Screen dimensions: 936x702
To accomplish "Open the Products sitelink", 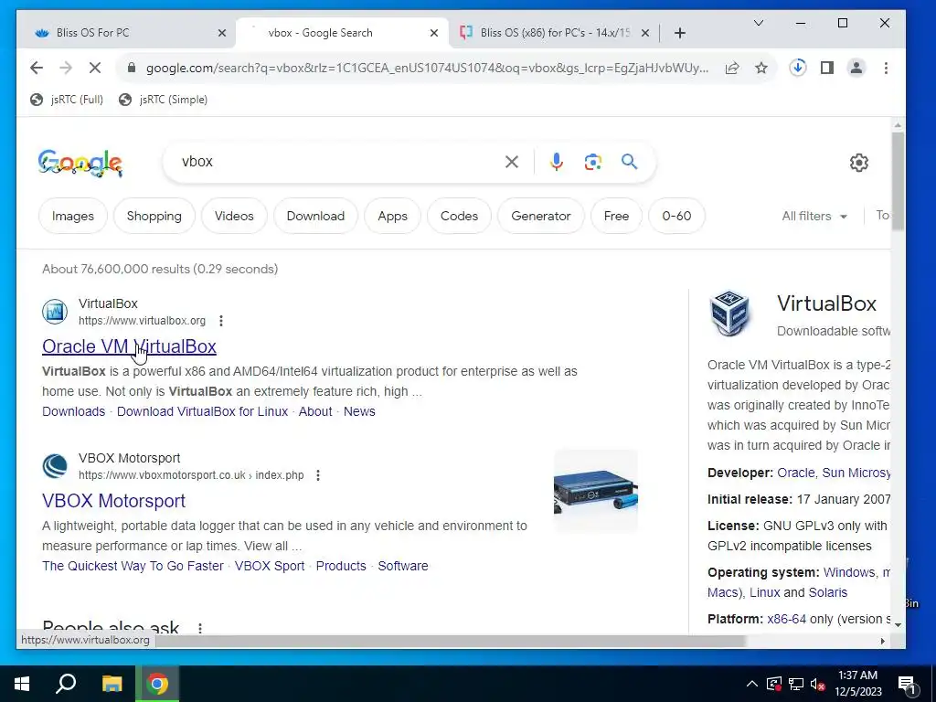I will (x=341, y=566).
